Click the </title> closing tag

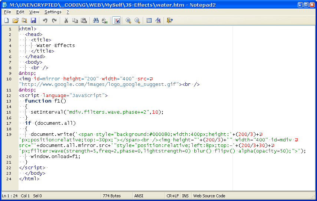(x=43, y=51)
